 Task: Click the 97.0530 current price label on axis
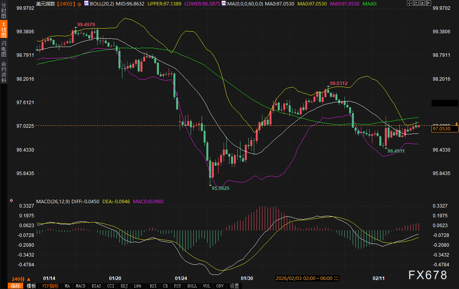pyautogui.click(x=444, y=128)
